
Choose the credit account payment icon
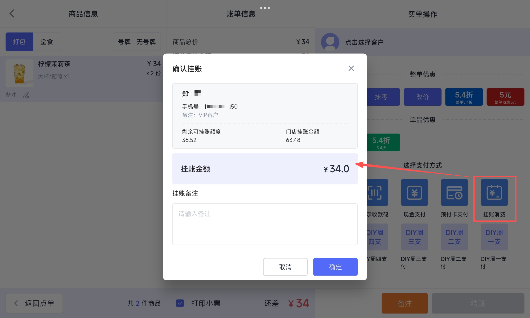tap(494, 193)
